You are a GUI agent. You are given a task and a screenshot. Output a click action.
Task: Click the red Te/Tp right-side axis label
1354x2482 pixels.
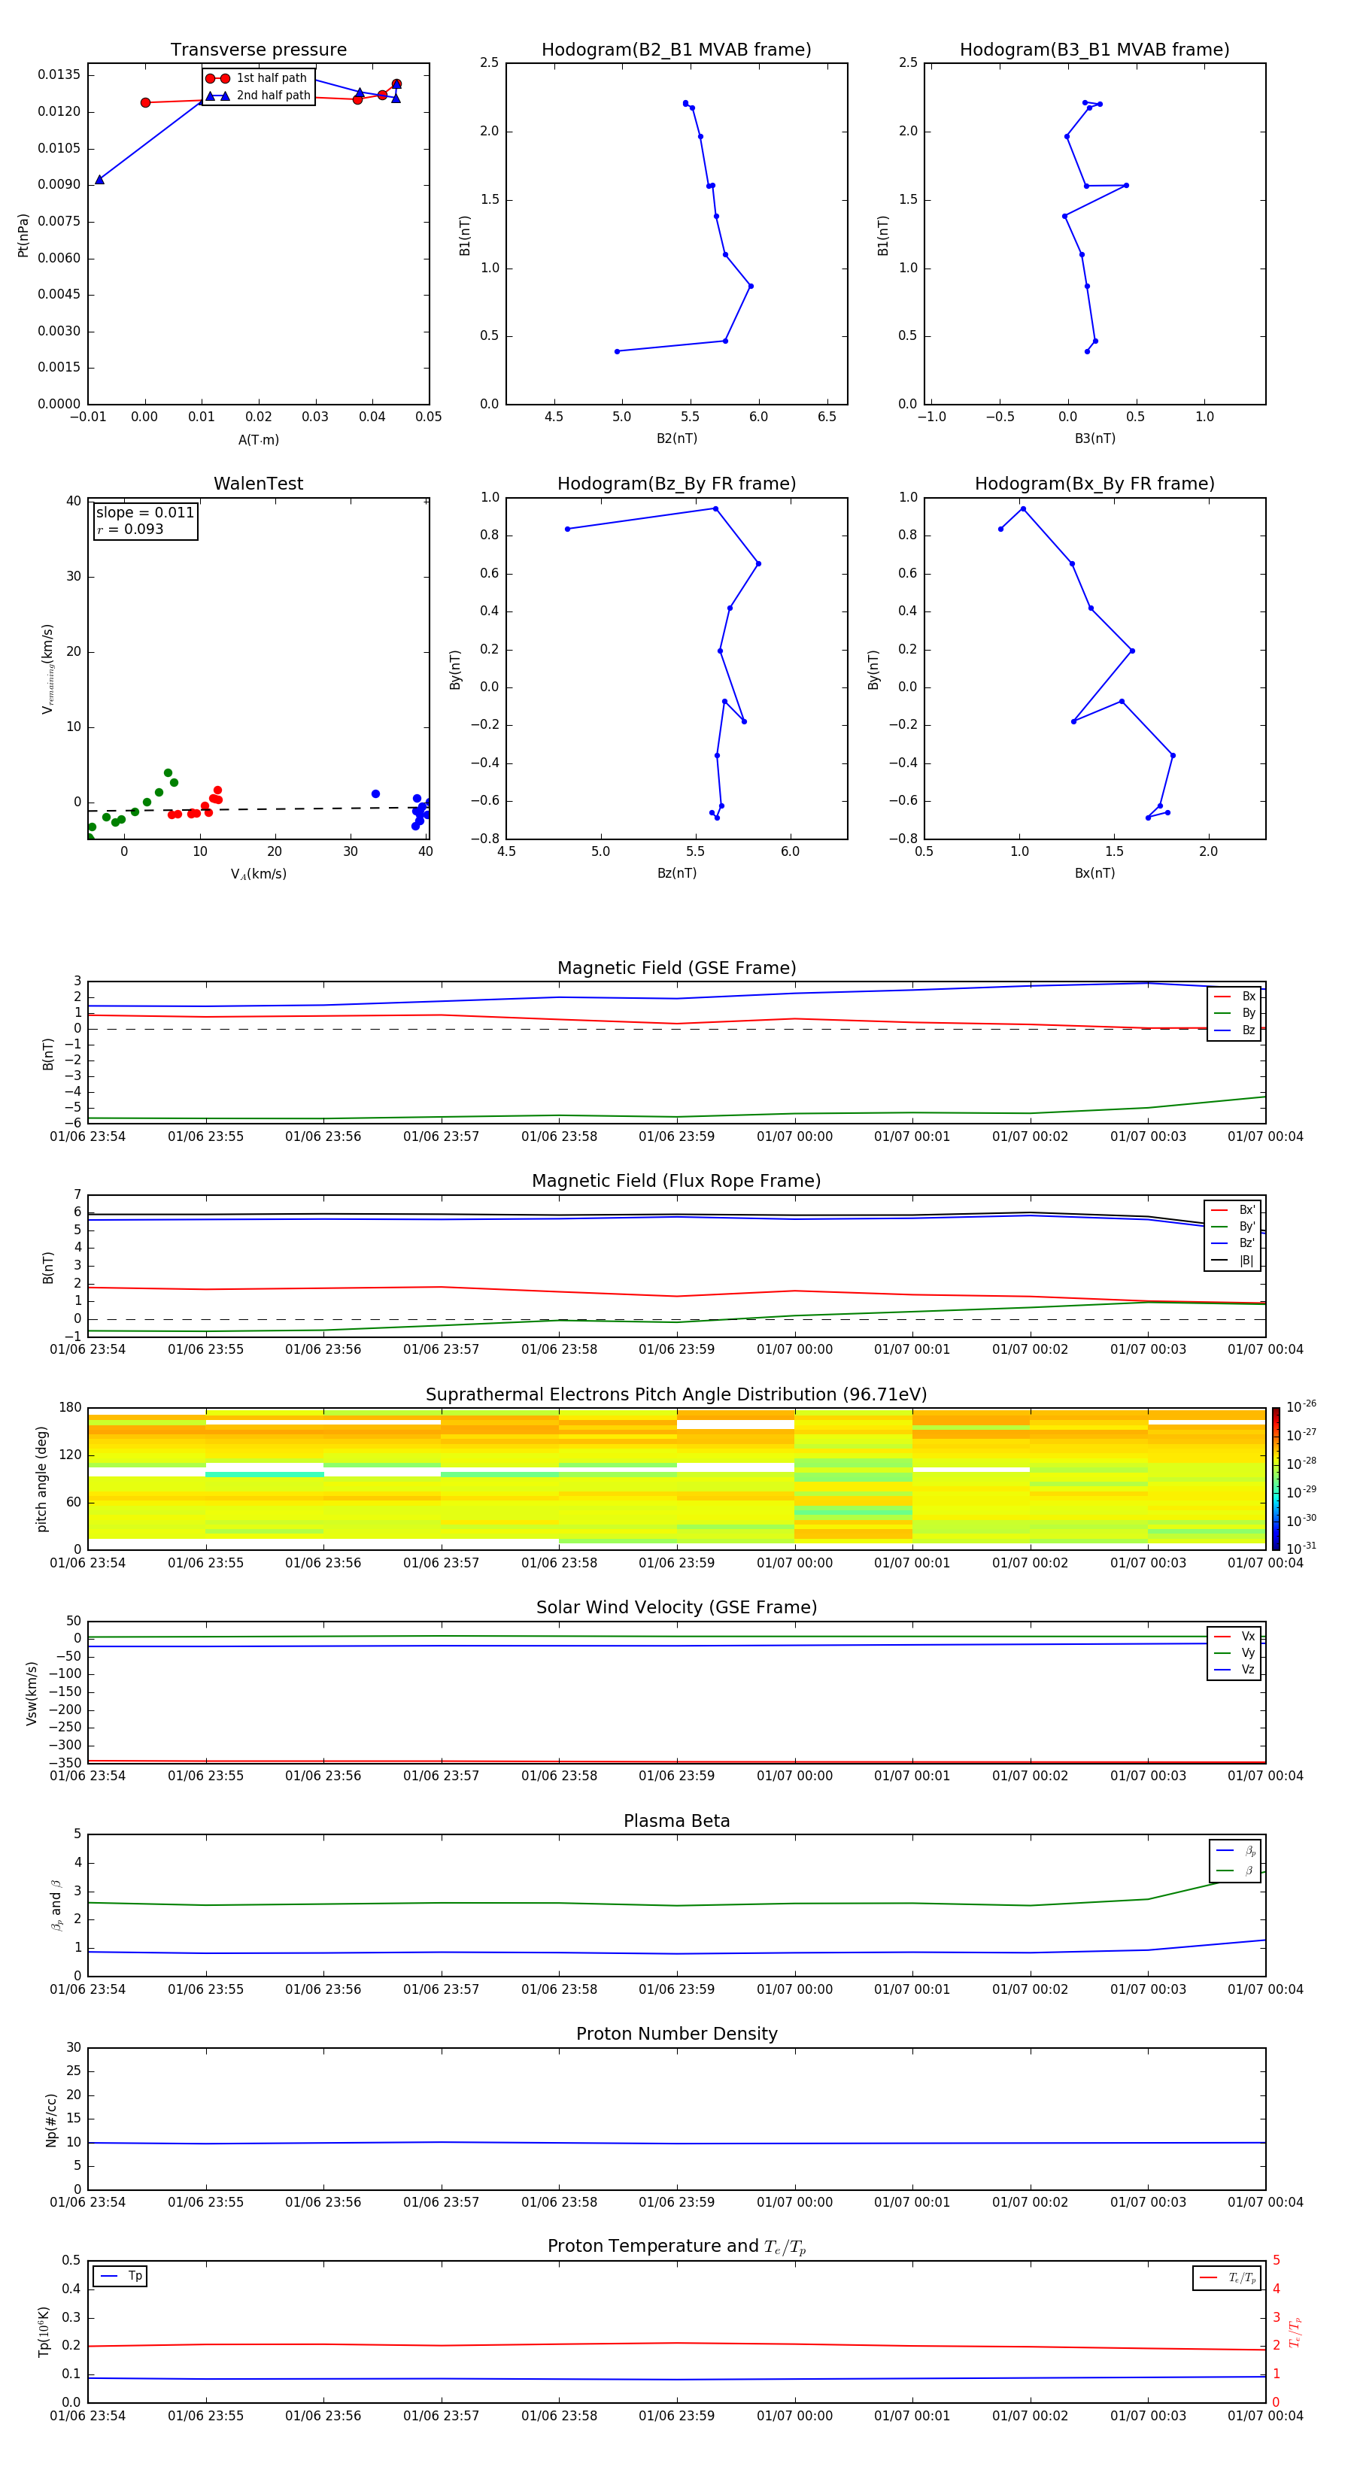[x=1295, y=2332]
